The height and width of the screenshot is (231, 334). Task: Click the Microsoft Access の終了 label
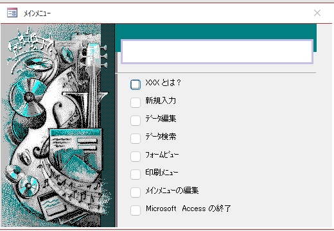click(x=188, y=209)
